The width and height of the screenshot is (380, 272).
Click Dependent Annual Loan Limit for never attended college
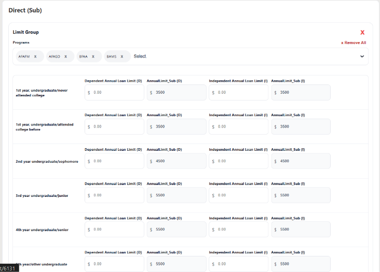point(114,92)
